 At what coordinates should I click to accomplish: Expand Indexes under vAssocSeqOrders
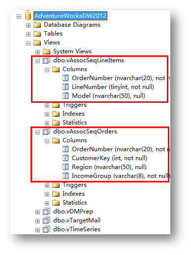(x=47, y=194)
